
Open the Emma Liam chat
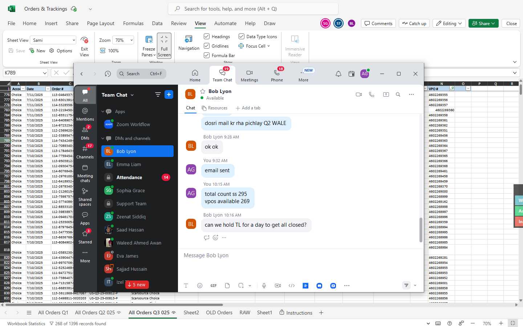click(137, 164)
